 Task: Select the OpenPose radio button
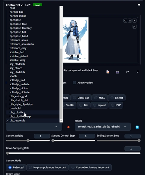click(81, 98)
